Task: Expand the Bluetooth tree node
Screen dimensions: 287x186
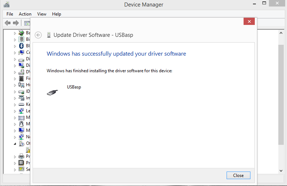Action: [x=15, y=46]
